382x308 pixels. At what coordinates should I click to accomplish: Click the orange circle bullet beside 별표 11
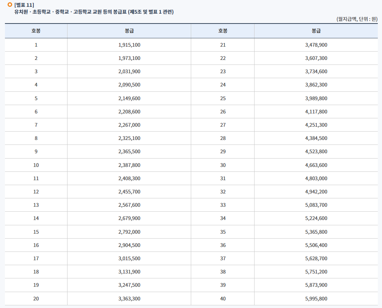click(x=10, y=5)
